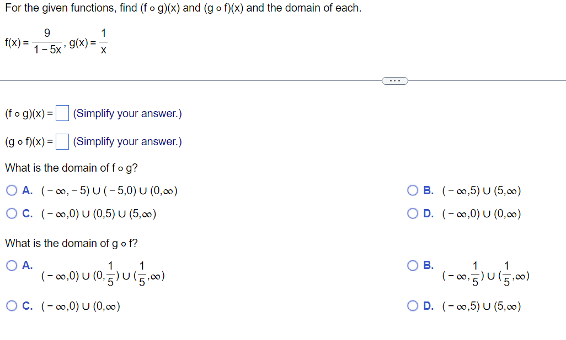Select radio option A for domain of f∘g
Viewport: 566px width, 340px height.
[12, 190]
